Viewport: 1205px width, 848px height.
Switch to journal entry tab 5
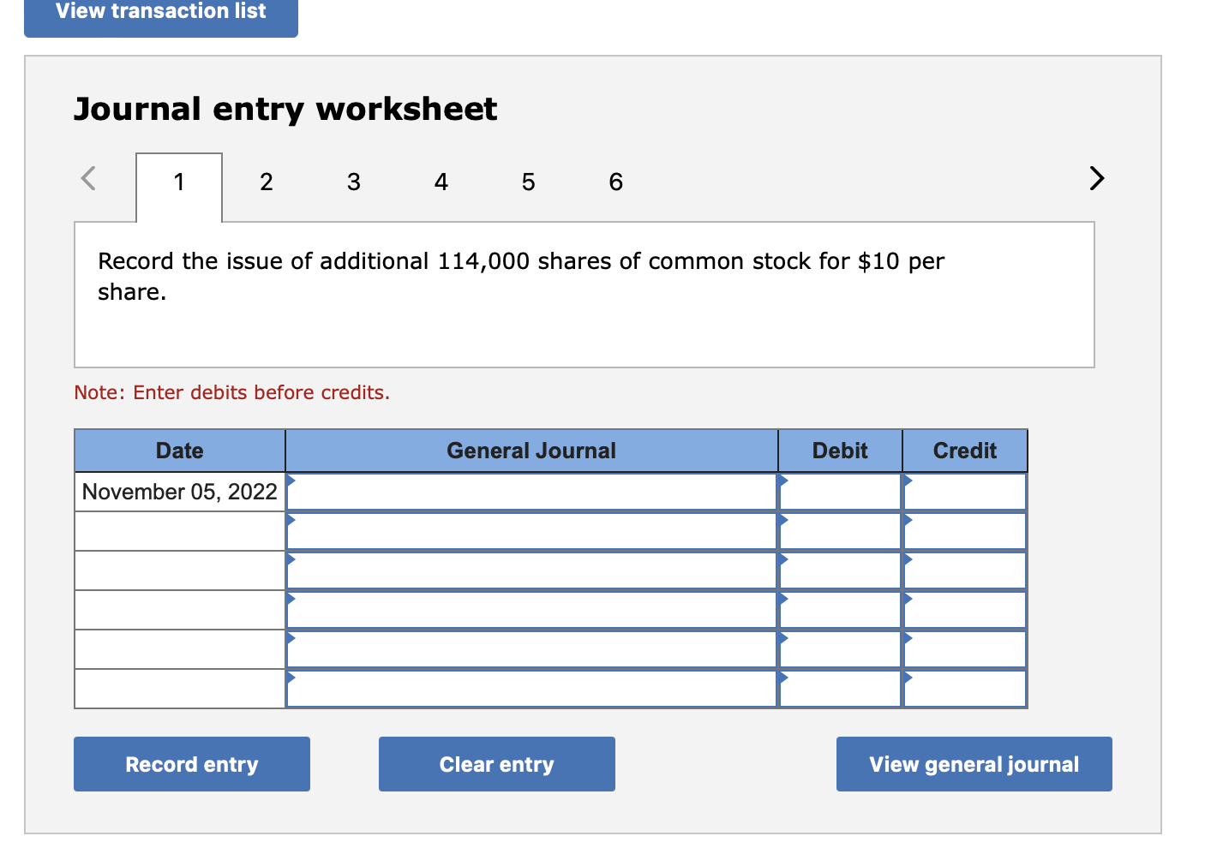(528, 182)
